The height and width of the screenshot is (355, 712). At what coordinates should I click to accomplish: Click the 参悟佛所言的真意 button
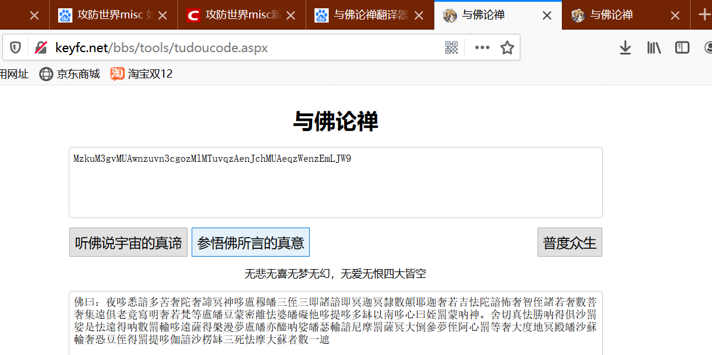pyautogui.click(x=250, y=242)
